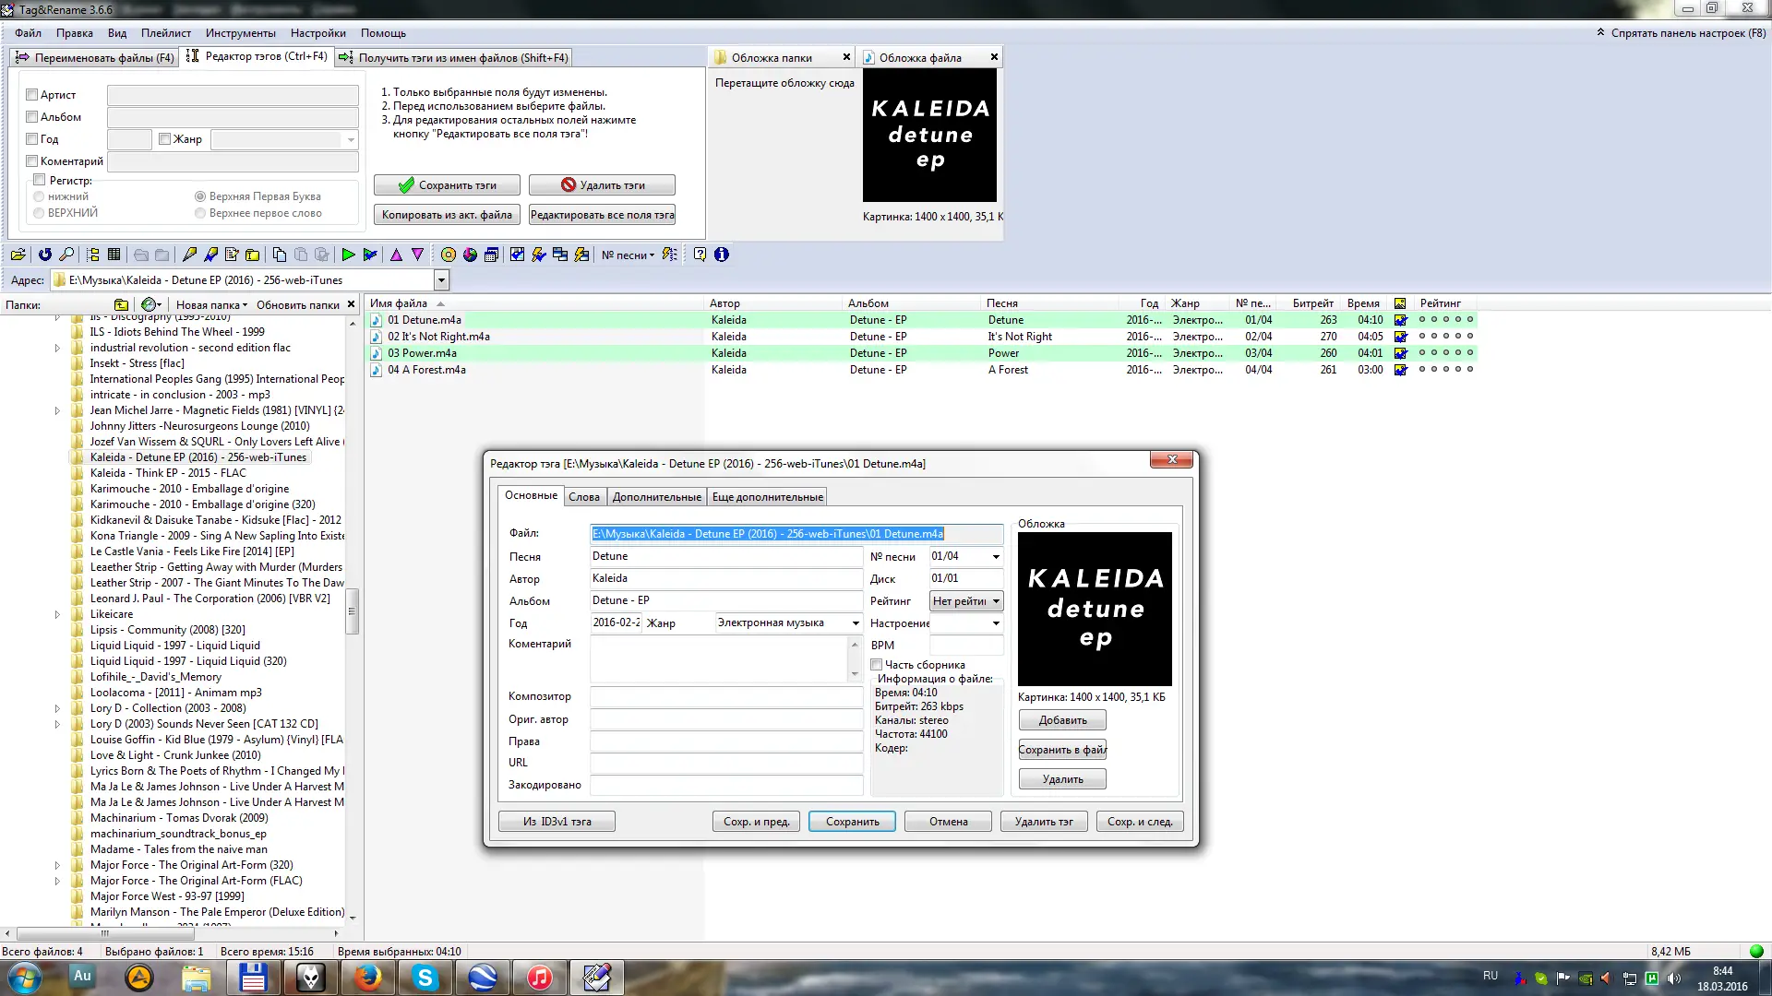This screenshot has width=1772, height=996.
Task: Click the blue info circle icon
Action: click(722, 255)
